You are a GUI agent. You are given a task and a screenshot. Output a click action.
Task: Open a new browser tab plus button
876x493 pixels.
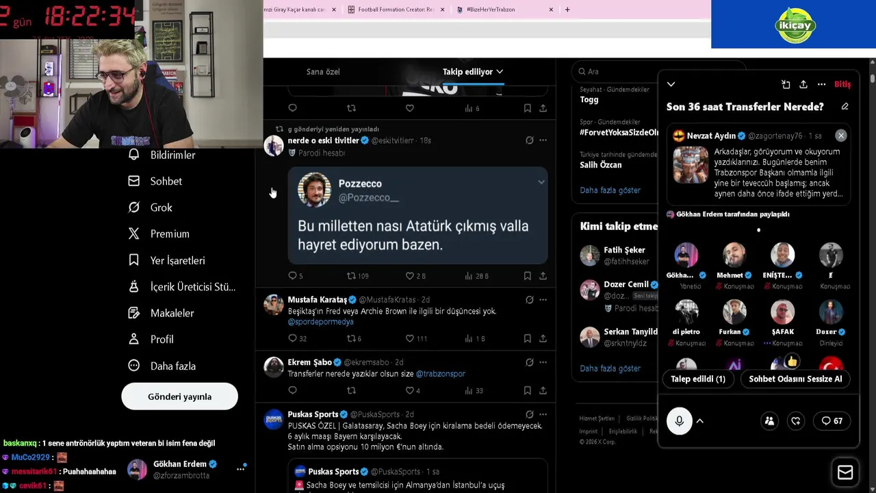[567, 10]
